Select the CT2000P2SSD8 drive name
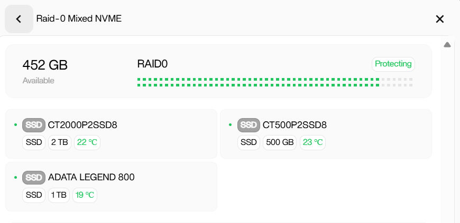Image resolution: width=460 pixels, height=223 pixels. click(82, 125)
